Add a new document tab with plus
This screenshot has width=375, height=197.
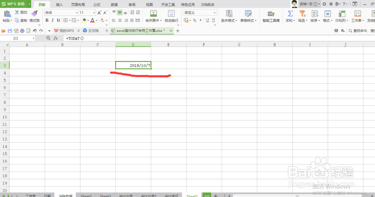point(178,31)
